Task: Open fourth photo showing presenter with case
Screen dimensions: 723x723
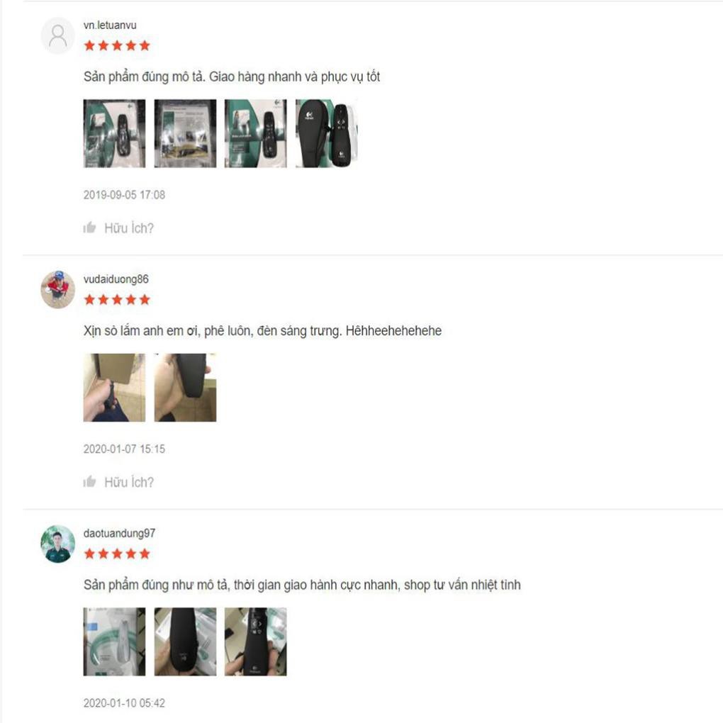Action: point(327,133)
